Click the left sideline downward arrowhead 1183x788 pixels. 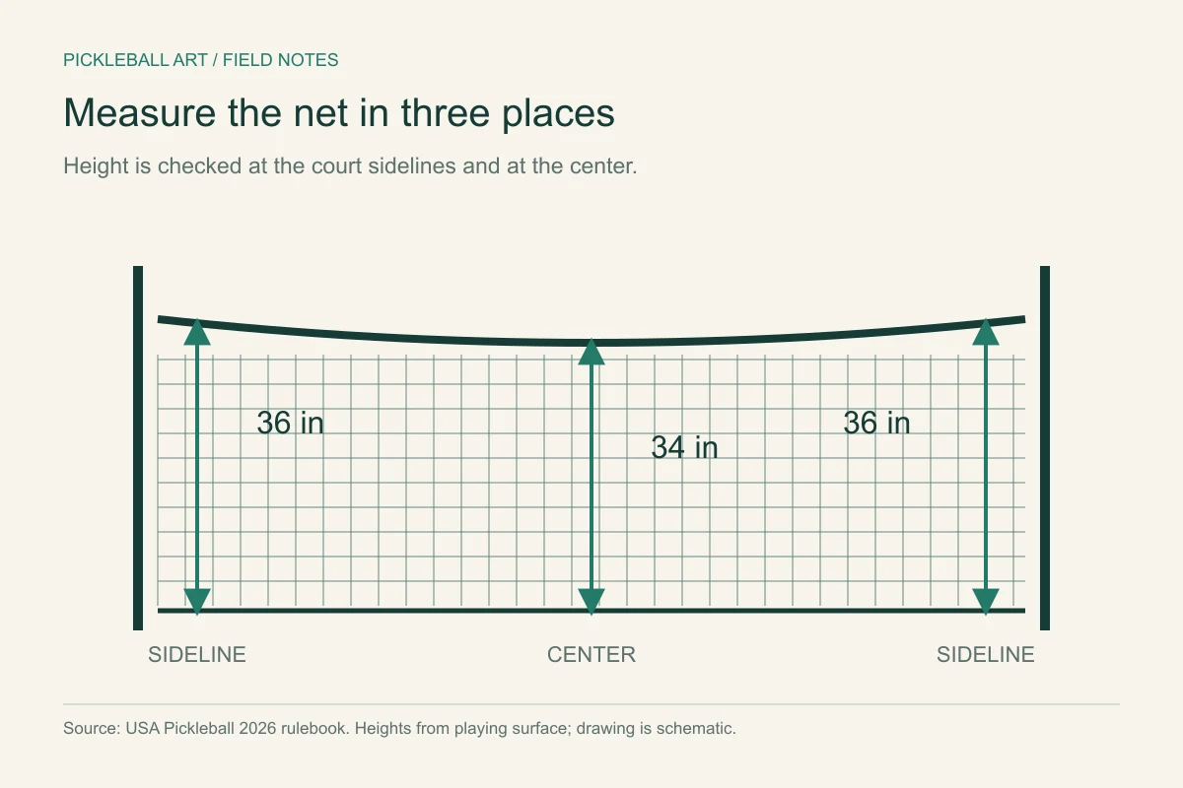[x=197, y=602]
